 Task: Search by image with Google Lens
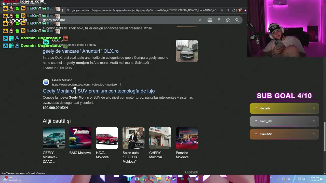(x=228, y=20)
